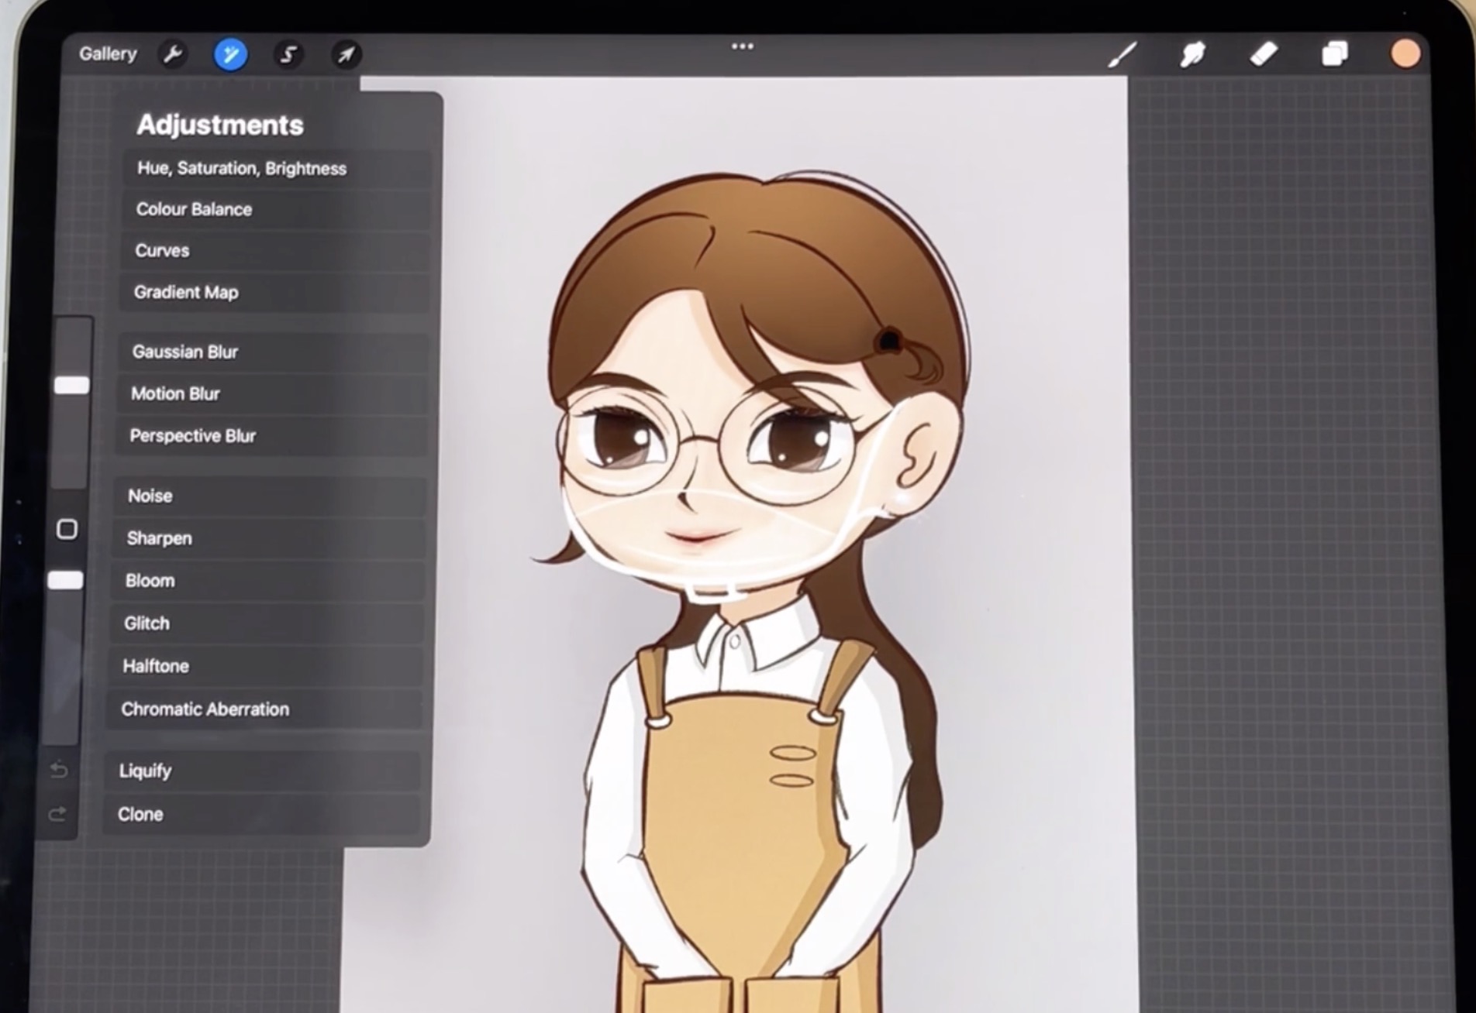This screenshot has height=1013, width=1476.
Task: Apply Gaussian Blur
Action: point(273,352)
